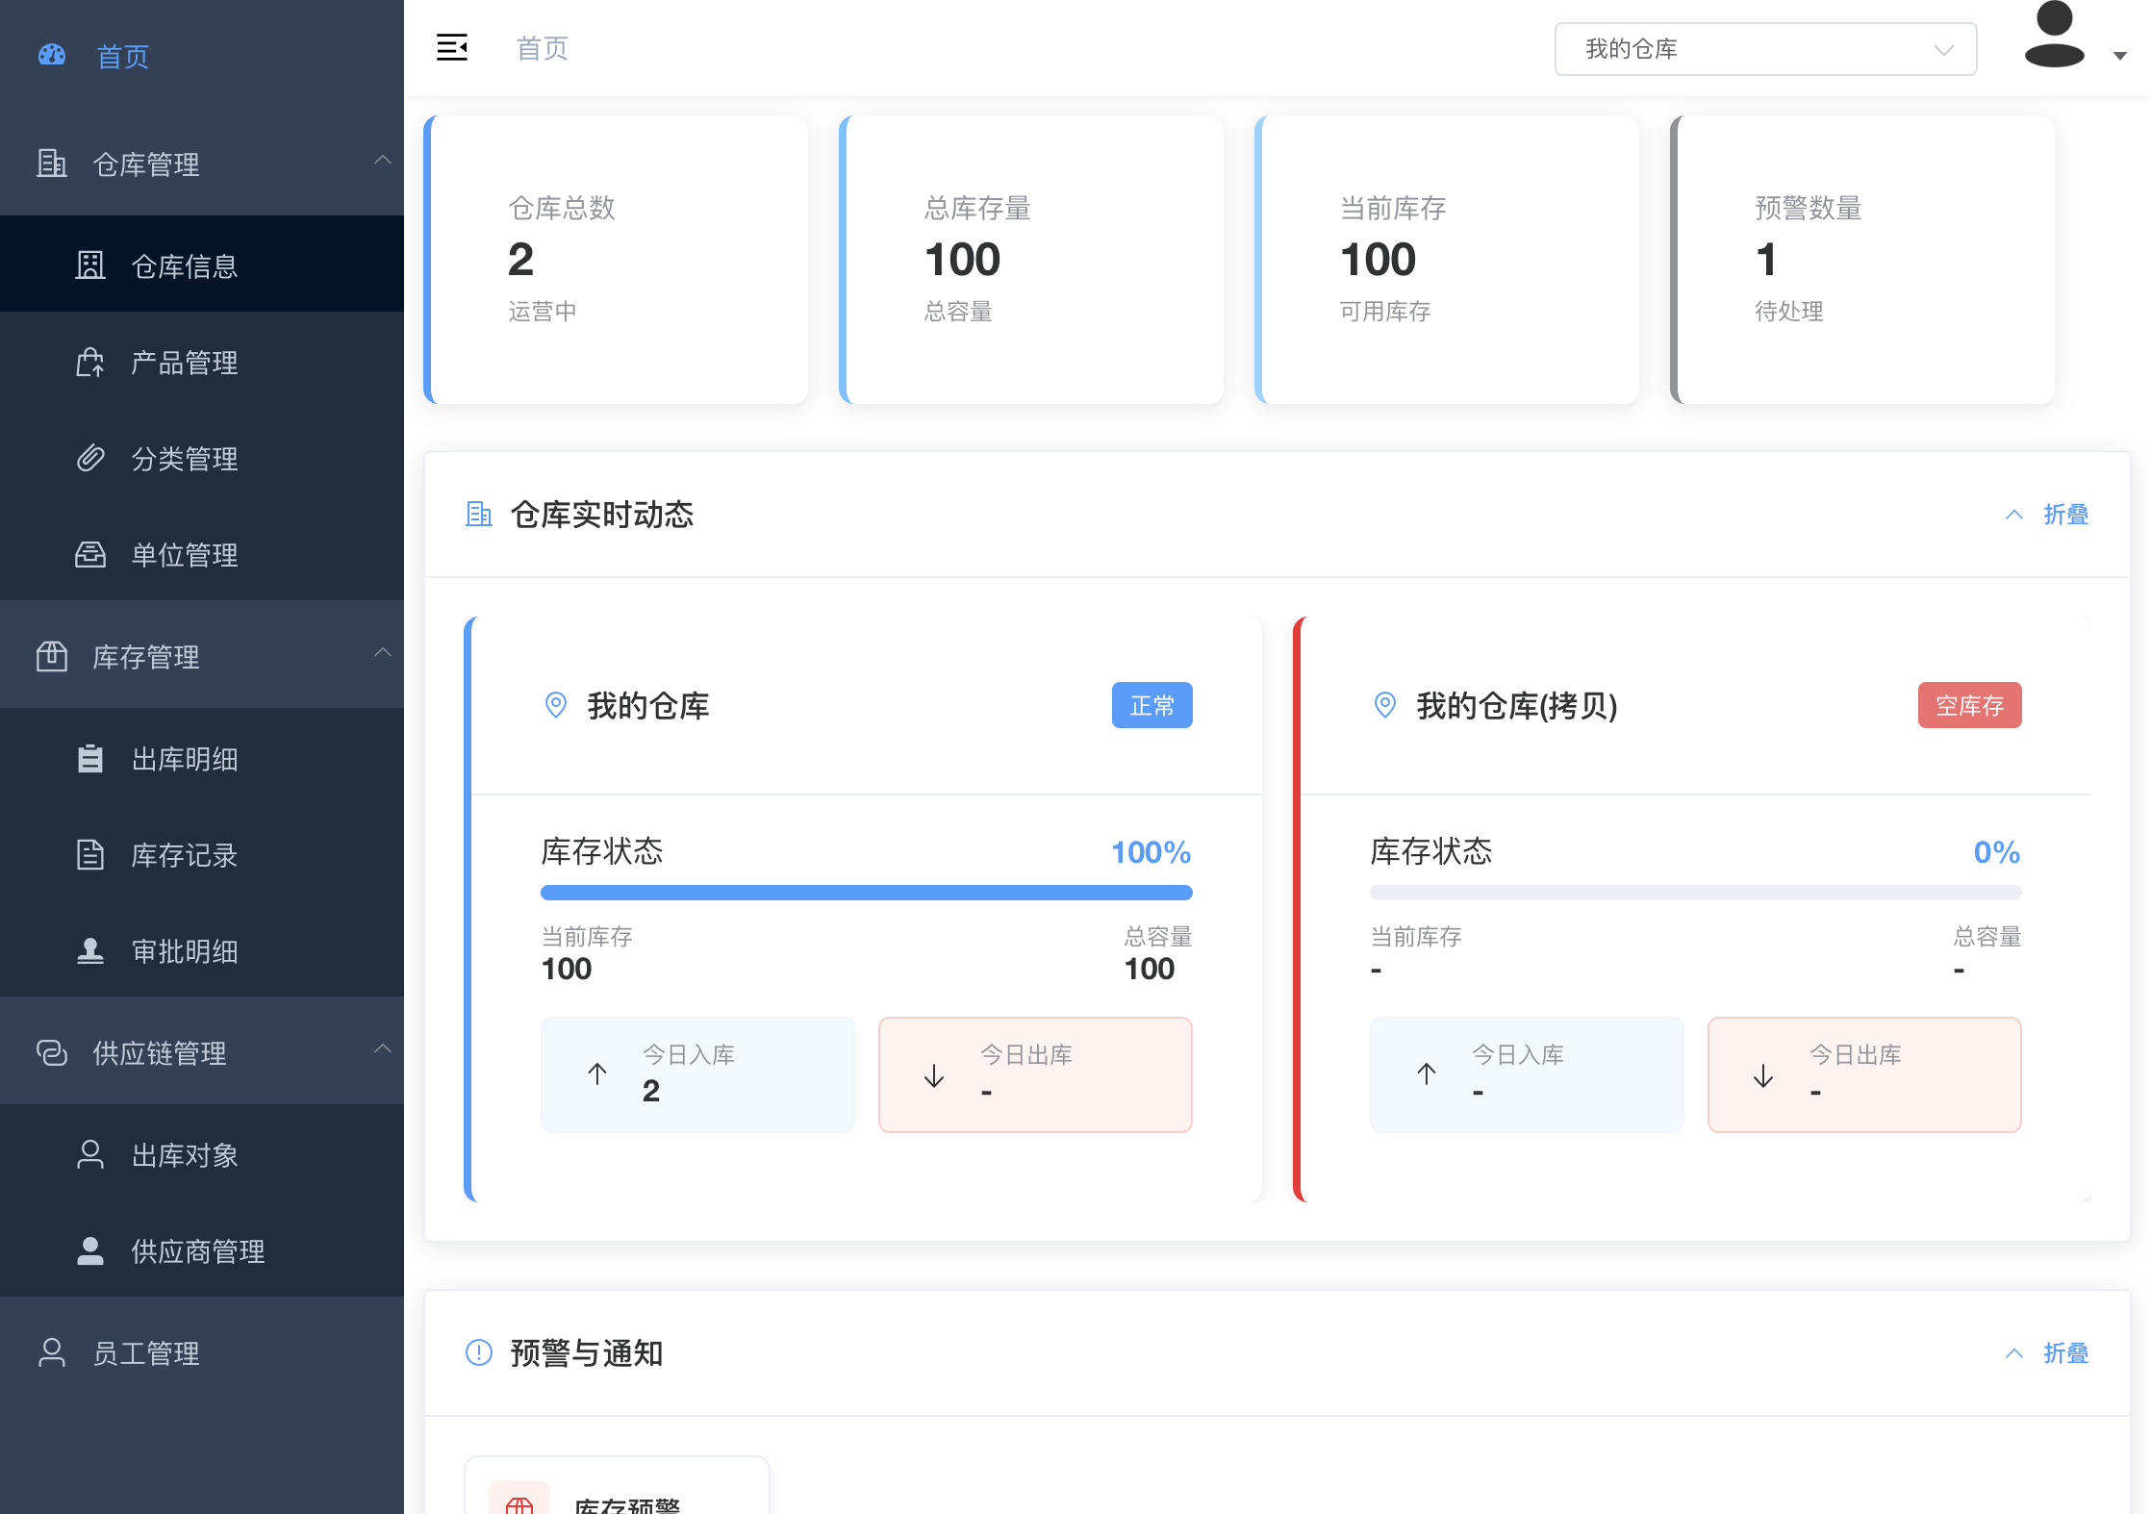The image size is (2151, 1514).
Task: Open the 我的仓库 warehouse selector dropdown
Action: (1764, 49)
